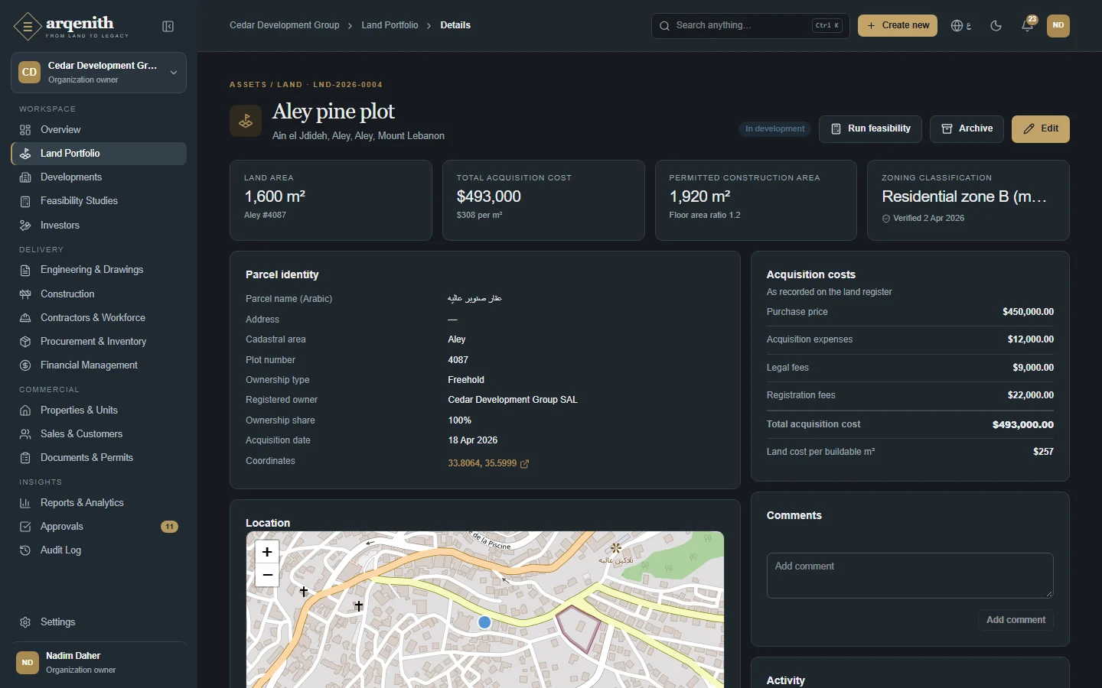This screenshot has height=688, width=1102.
Task: Click the In development status badge
Action: tap(775, 129)
